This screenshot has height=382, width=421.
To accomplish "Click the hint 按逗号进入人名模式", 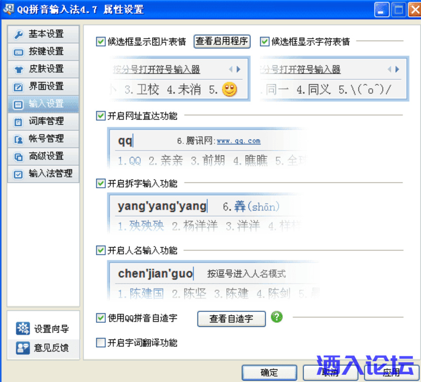I will click(247, 274).
